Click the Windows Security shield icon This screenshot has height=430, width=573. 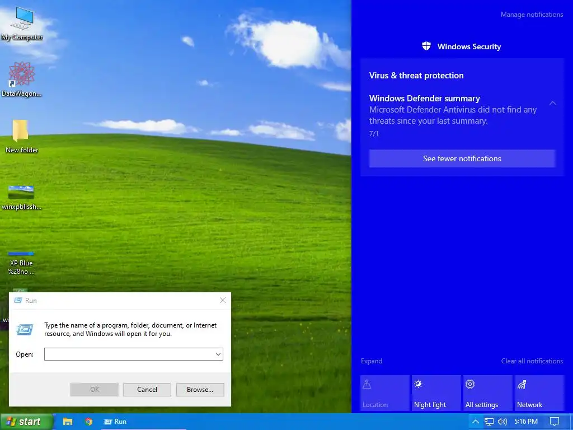(426, 46)
